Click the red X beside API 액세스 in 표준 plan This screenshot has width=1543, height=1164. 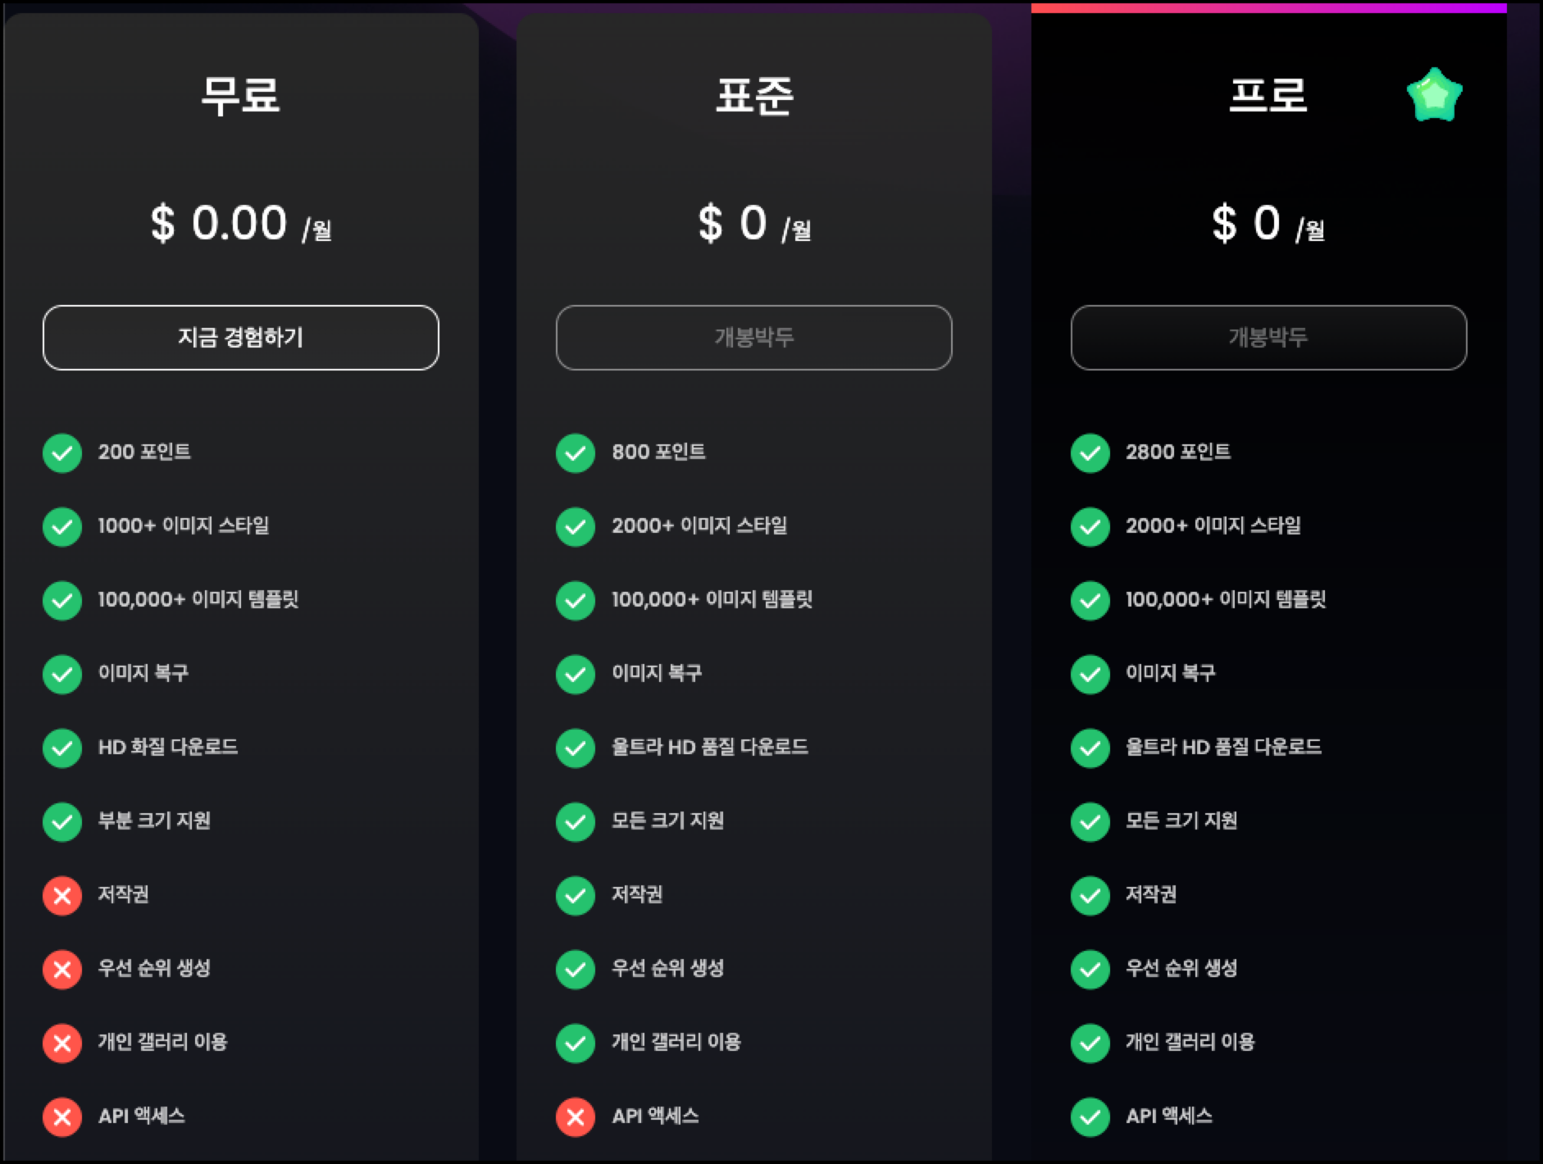575,1116
